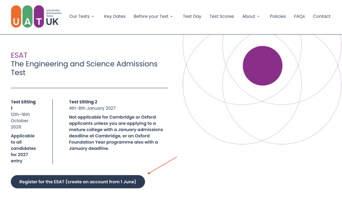Open the Test Scores page

coord(222,16)
